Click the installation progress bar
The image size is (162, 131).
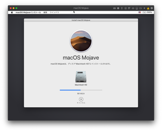point(81,90)
